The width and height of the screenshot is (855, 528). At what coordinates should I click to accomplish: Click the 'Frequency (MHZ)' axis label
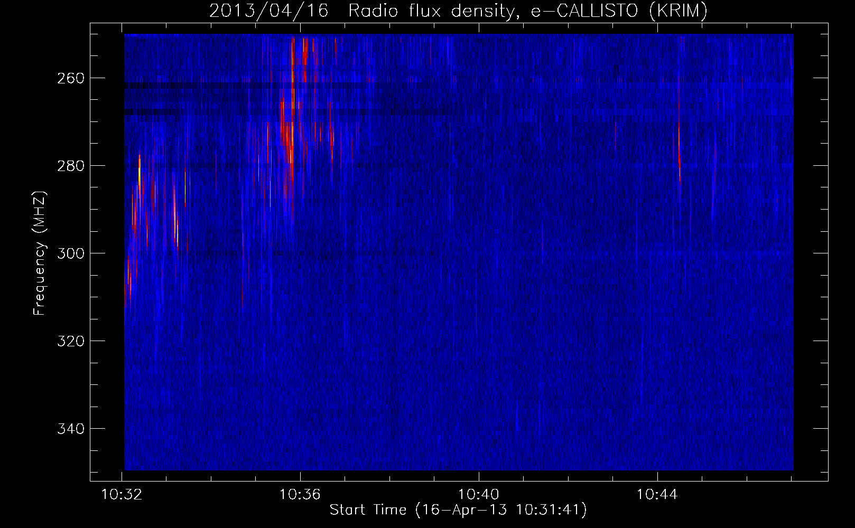click(40, 253)
